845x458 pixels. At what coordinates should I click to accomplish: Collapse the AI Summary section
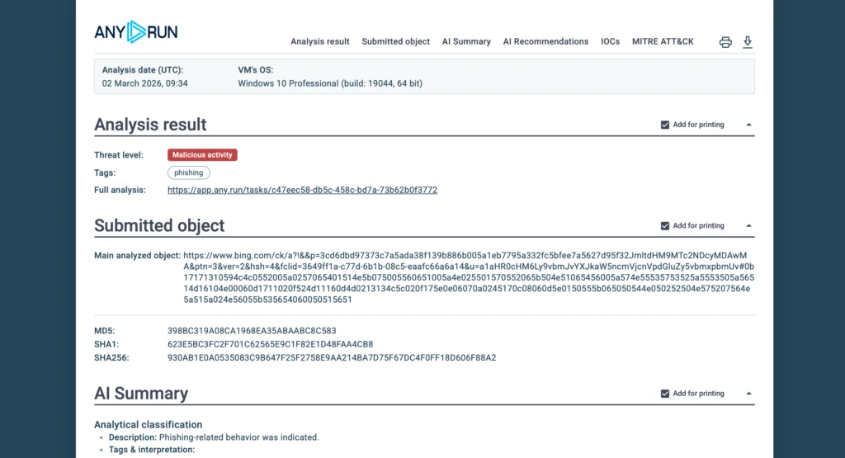coord(748,394)
